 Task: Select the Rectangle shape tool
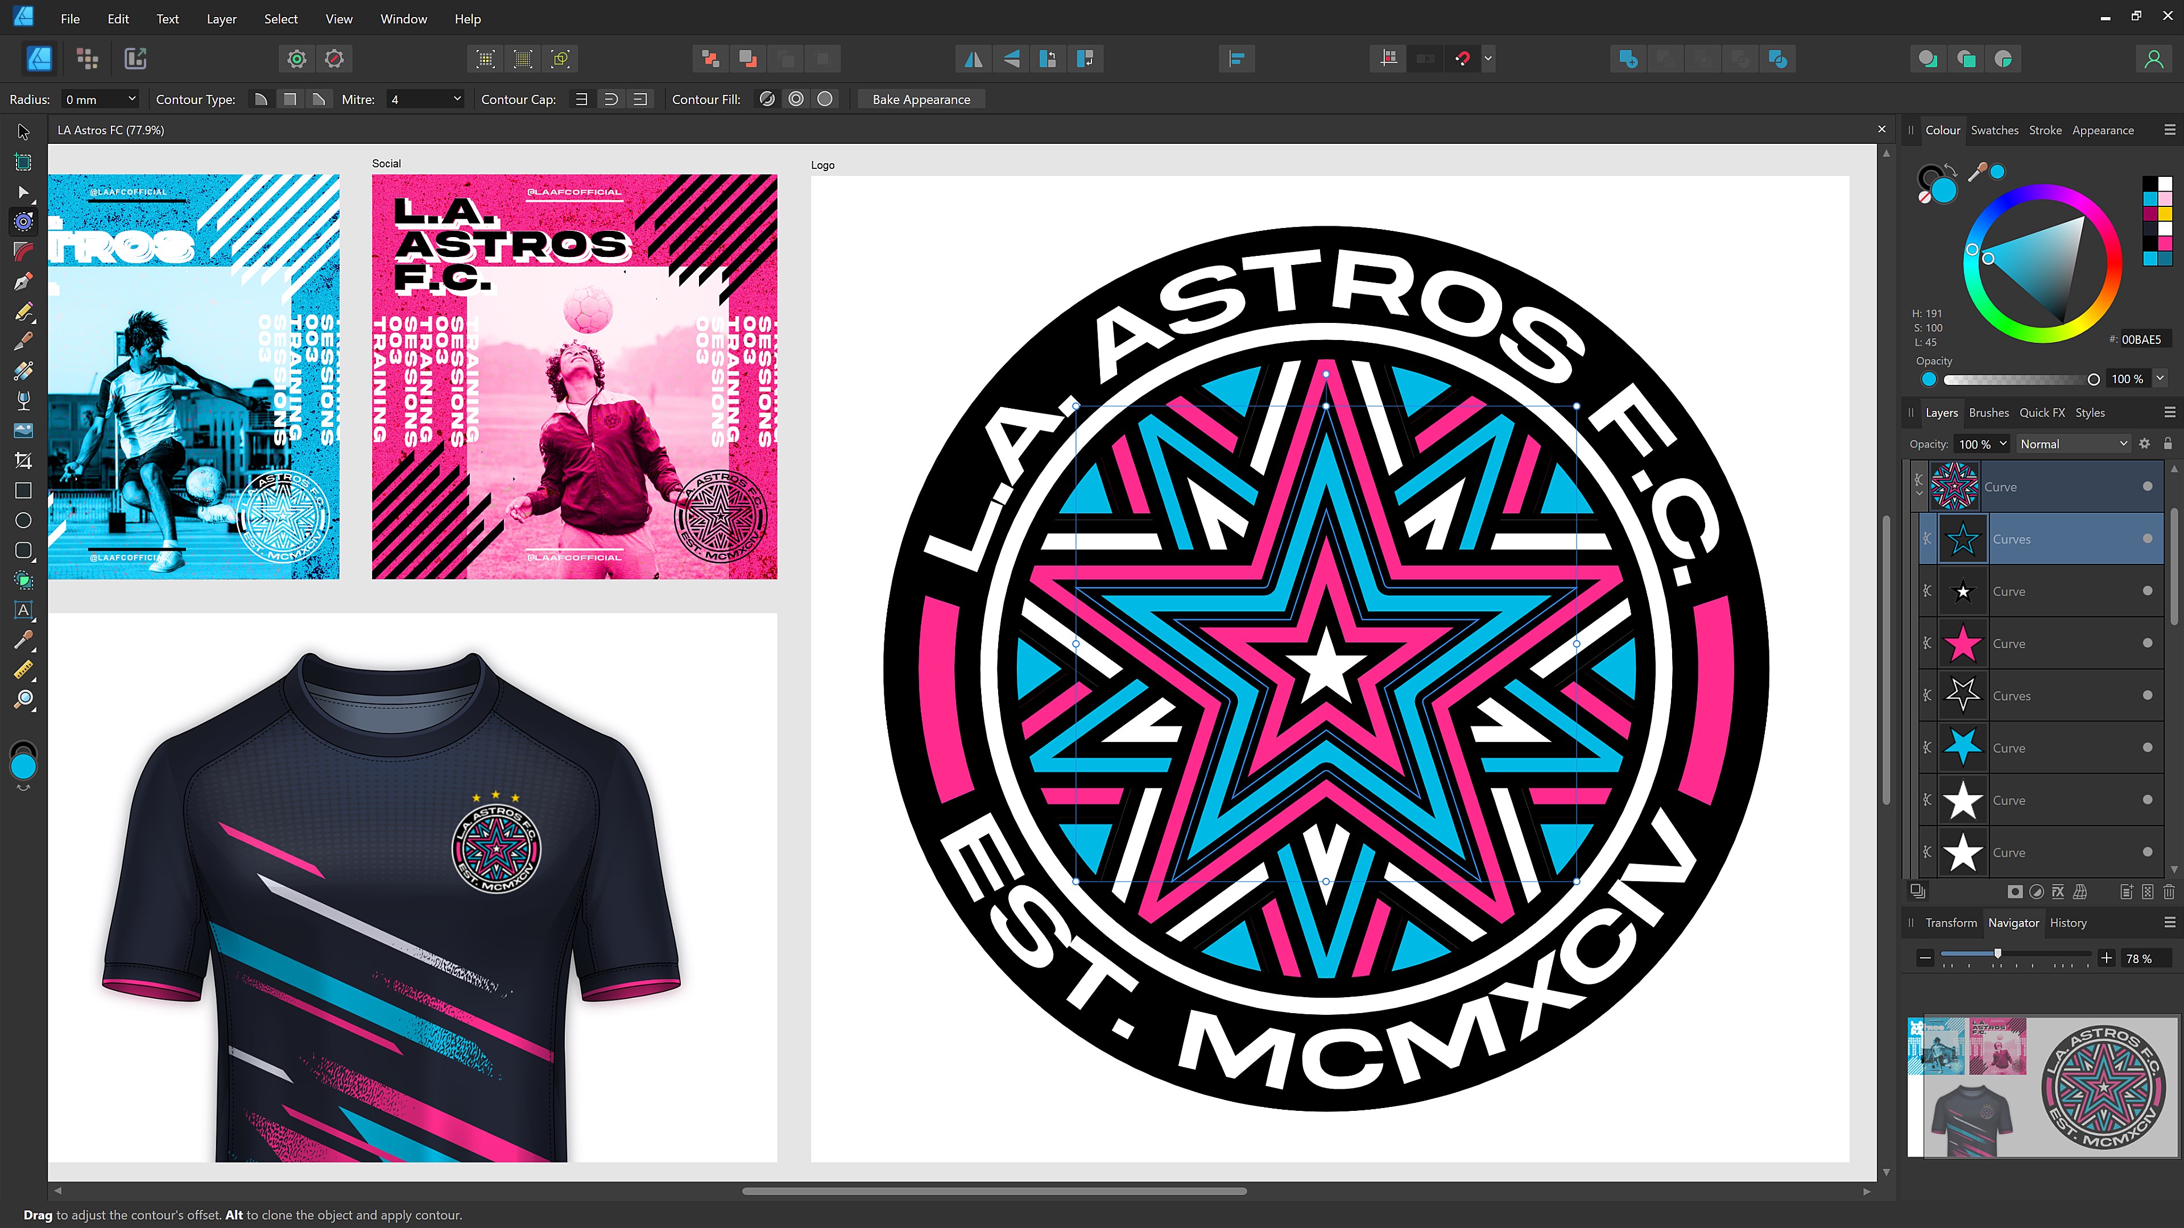[x=24, y=491]
